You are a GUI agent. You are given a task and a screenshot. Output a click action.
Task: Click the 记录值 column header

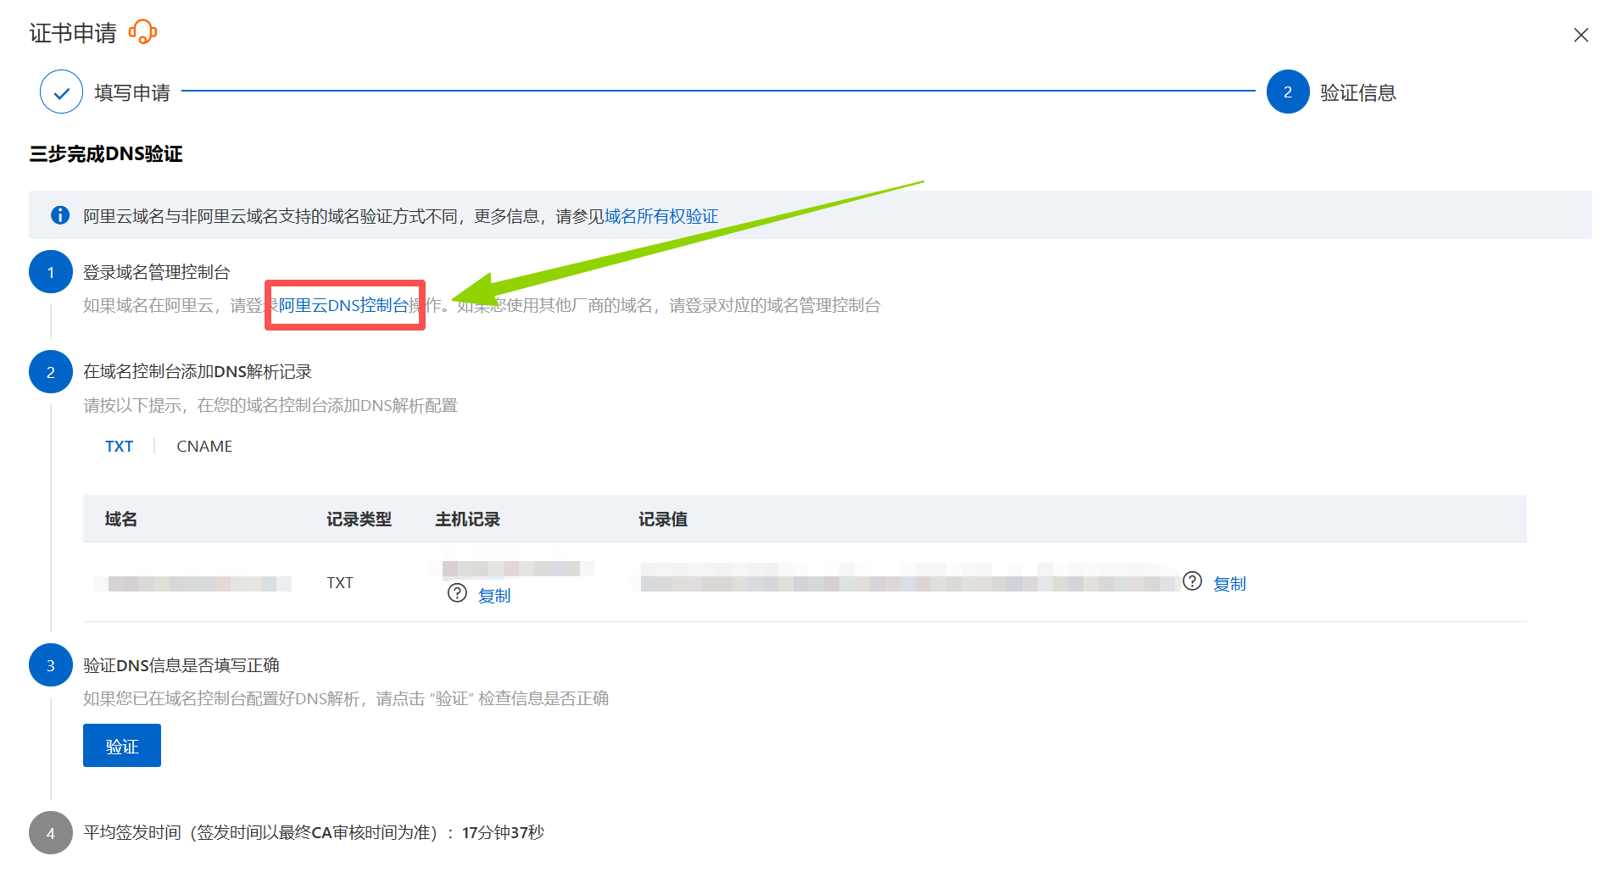point(663,520)
